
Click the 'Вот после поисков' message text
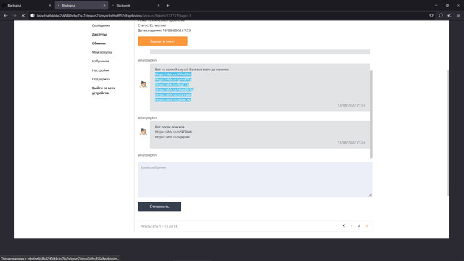pos(170,127)
